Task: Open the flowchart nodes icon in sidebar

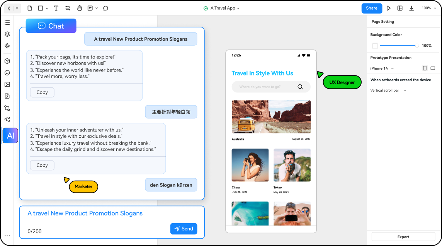Action: coord(7,120)
